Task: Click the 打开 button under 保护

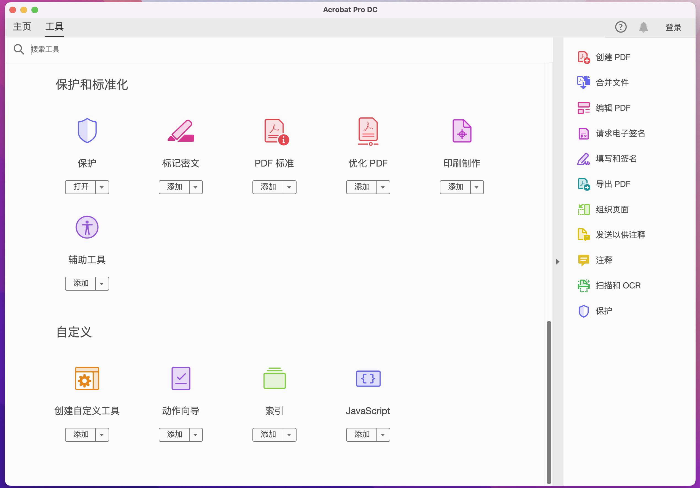Action: point(80,187)
